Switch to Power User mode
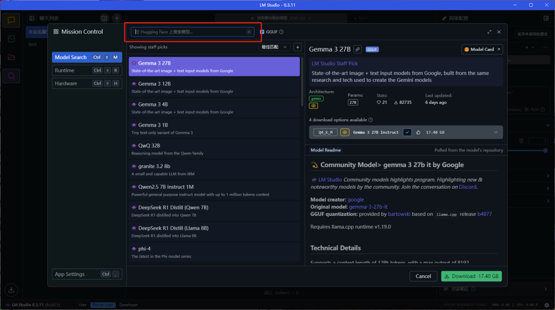The image size is (555, 310). click(103, 305)
